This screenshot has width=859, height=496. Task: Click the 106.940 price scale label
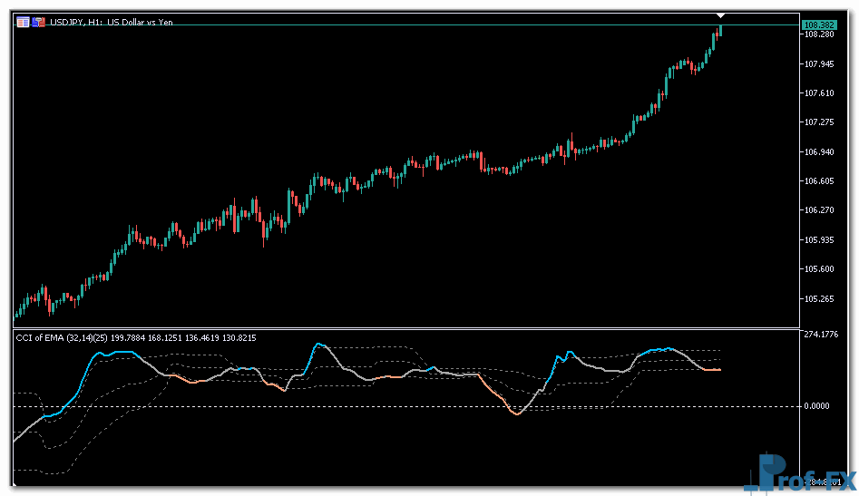pos(819,152)
